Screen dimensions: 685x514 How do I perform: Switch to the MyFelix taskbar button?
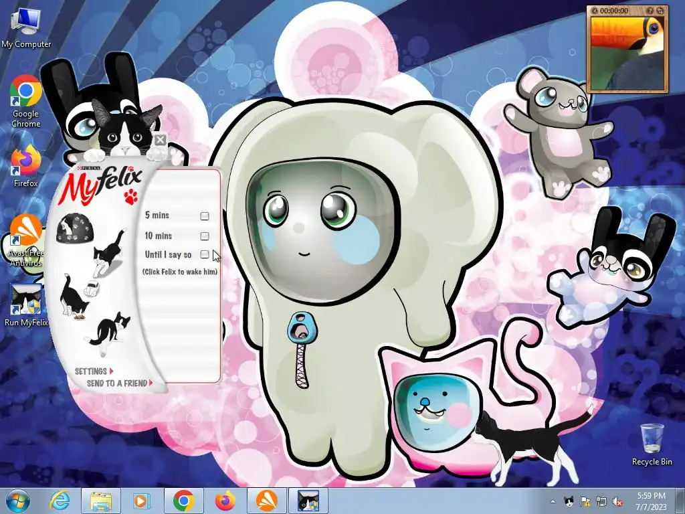click(x=308, y=501)
